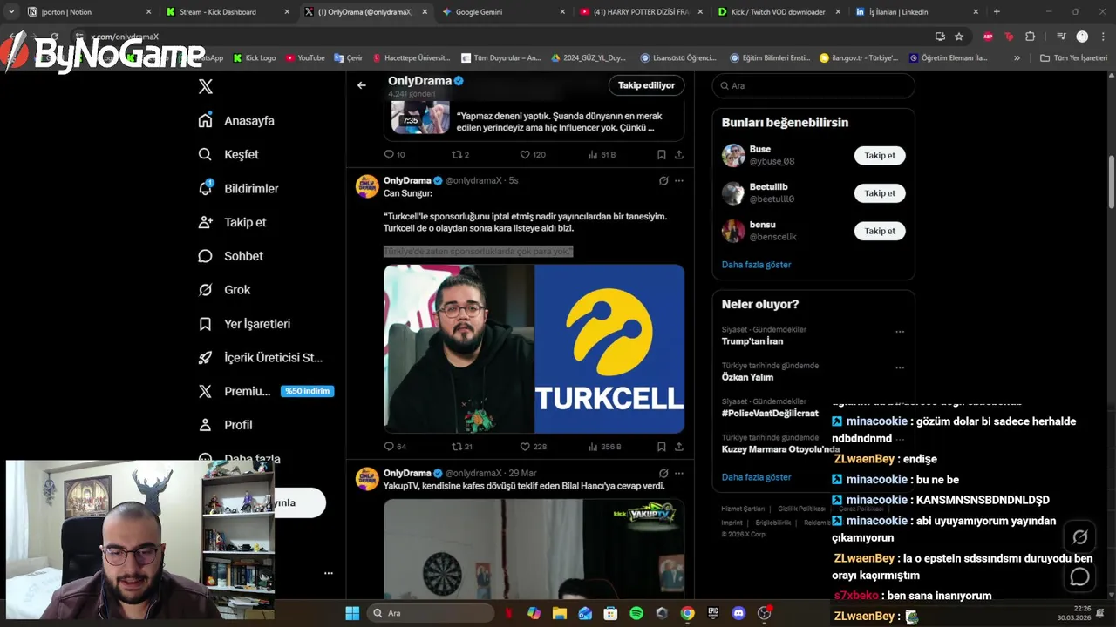Expand the hidden bookmarks overflow chevron
1116x627 pixels.
tap(1017, 58)
